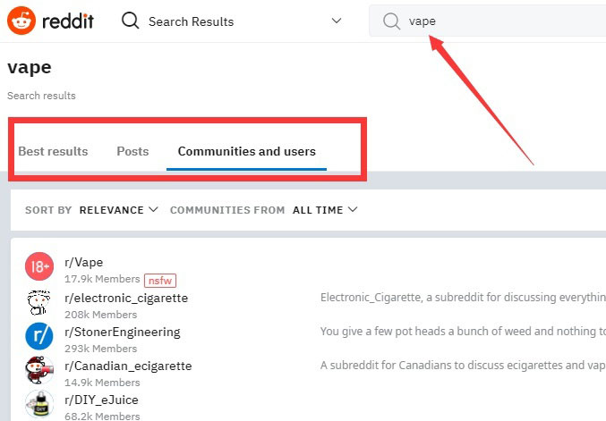Open the Sort By Relevance dropdown
Screen dimensions: 606x421
[118, 210]
